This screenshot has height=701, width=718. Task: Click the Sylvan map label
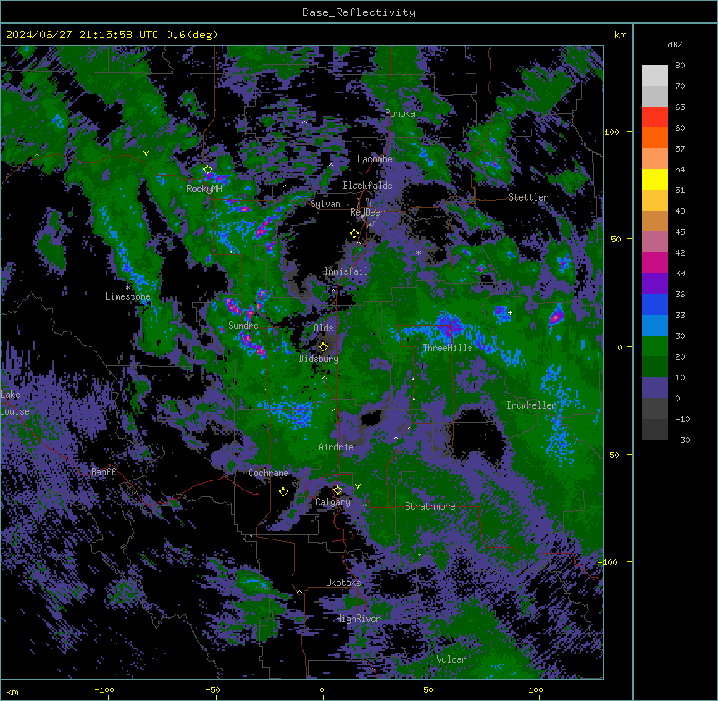coord(325,204)
